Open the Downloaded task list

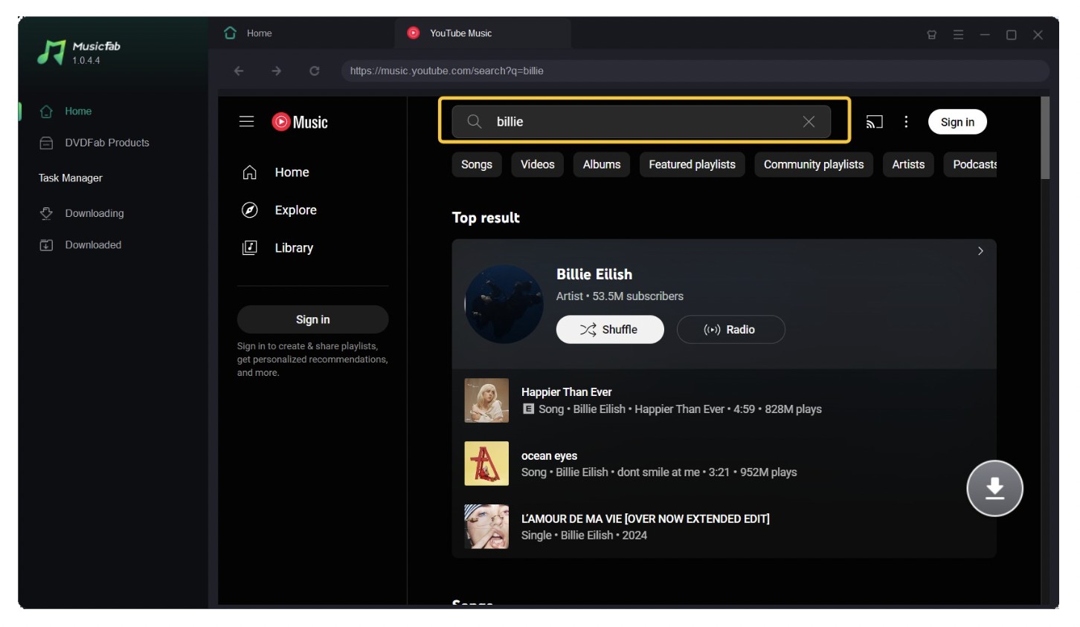coord(93,245)
